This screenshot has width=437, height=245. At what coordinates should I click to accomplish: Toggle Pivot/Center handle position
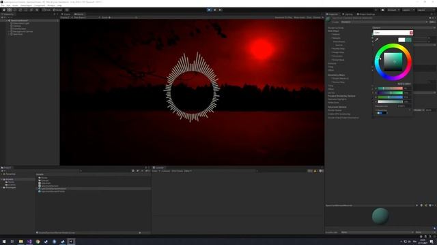pos(47,10)
